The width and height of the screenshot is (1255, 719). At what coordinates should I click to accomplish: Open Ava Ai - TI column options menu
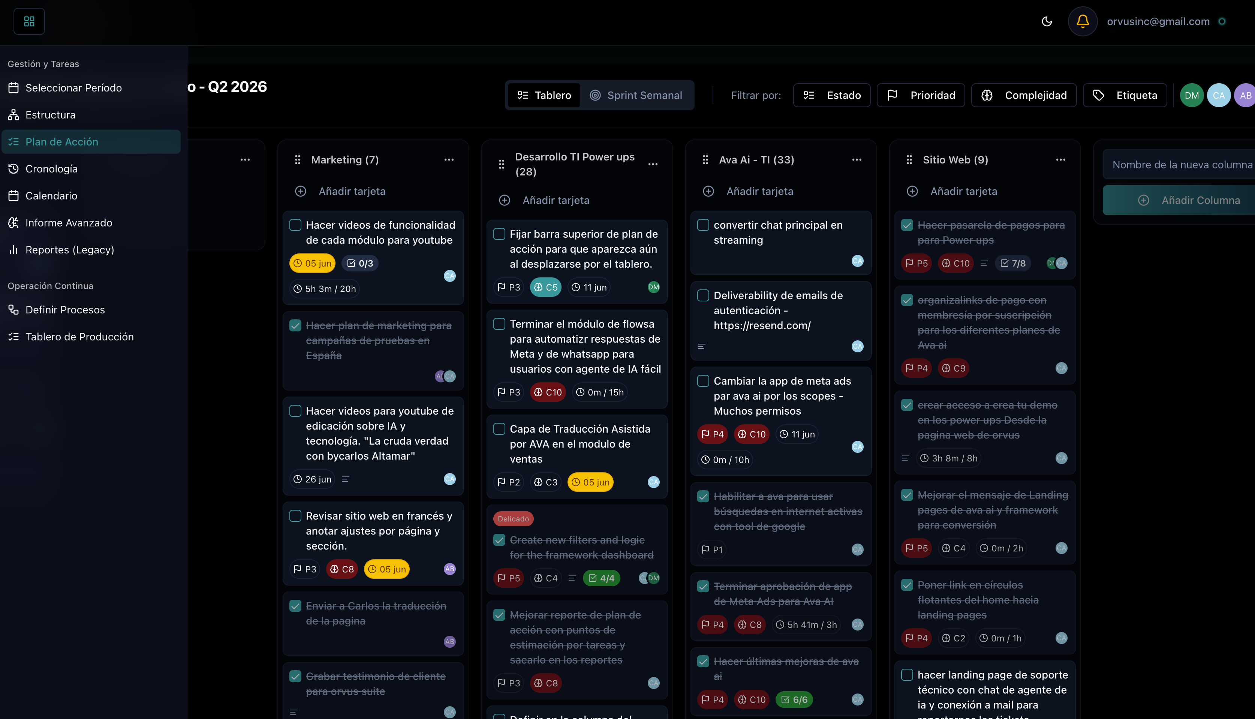[x=857, y=159]
